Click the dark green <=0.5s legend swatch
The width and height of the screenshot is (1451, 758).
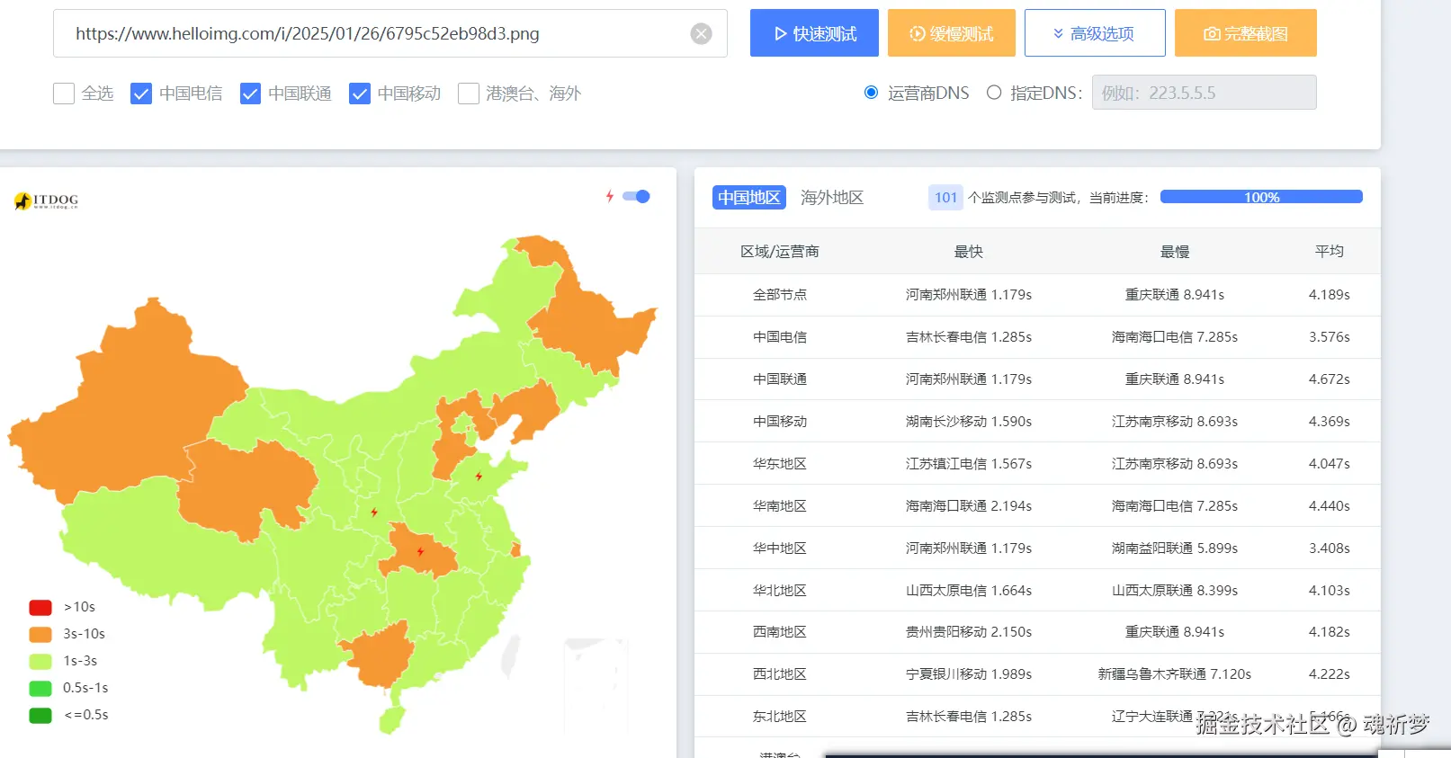coord(40,715)
